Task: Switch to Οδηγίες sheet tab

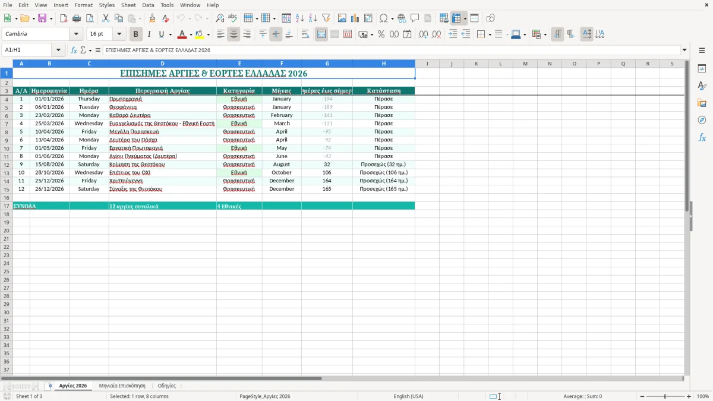Action: point(166,386)
